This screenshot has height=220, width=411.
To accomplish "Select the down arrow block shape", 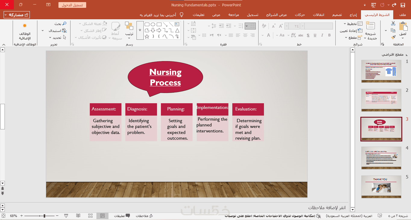I will 153,30.
